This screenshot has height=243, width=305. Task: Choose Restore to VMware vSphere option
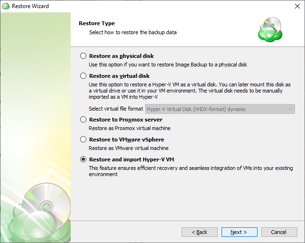pos(83,140)
